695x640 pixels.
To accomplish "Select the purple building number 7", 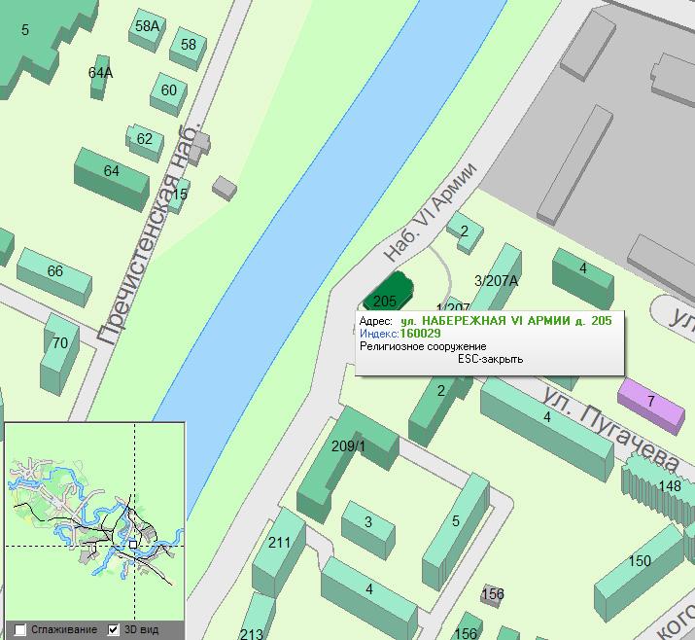I will click(x=651, y=402).
